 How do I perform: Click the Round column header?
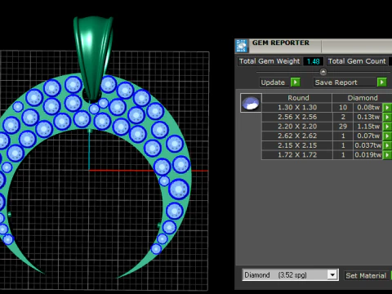tap(297, 98)
